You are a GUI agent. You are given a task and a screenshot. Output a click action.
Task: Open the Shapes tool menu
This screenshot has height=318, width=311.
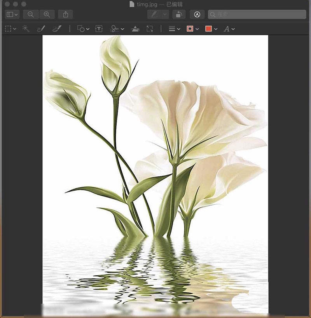(81, 29)
